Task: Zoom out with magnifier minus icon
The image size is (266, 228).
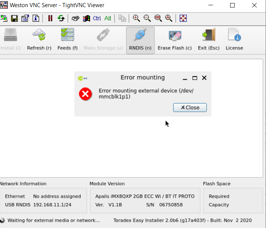Action: [147, 18]
